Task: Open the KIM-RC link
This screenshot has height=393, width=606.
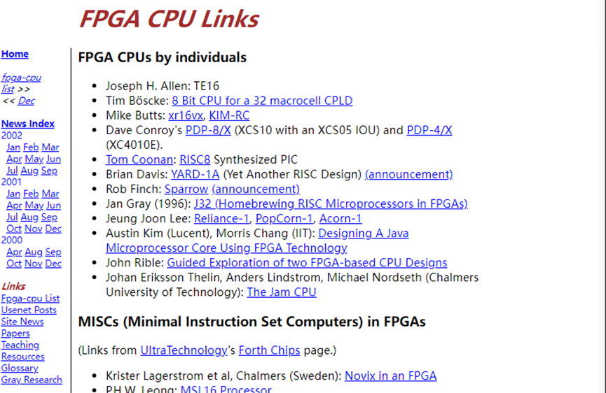Action: (230, 115)
